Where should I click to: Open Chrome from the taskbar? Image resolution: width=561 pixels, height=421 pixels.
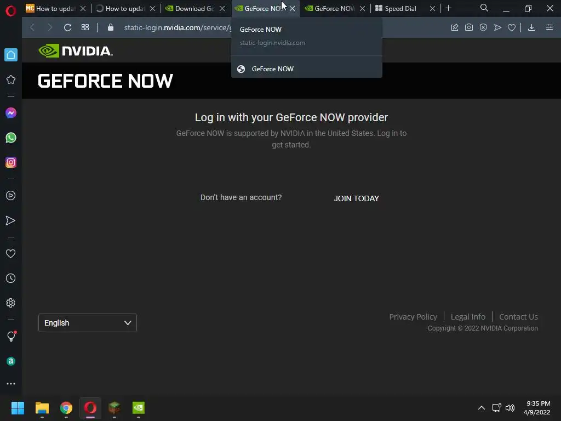pyautogui.click(x=66, y=408)
